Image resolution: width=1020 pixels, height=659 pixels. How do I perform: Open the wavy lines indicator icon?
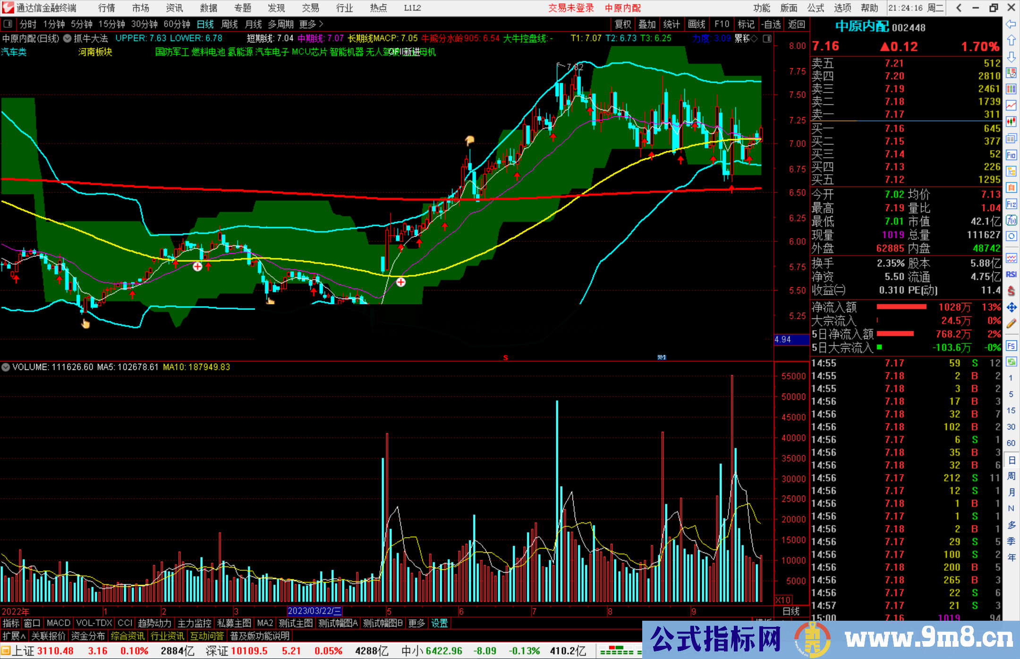[1011, 258]
